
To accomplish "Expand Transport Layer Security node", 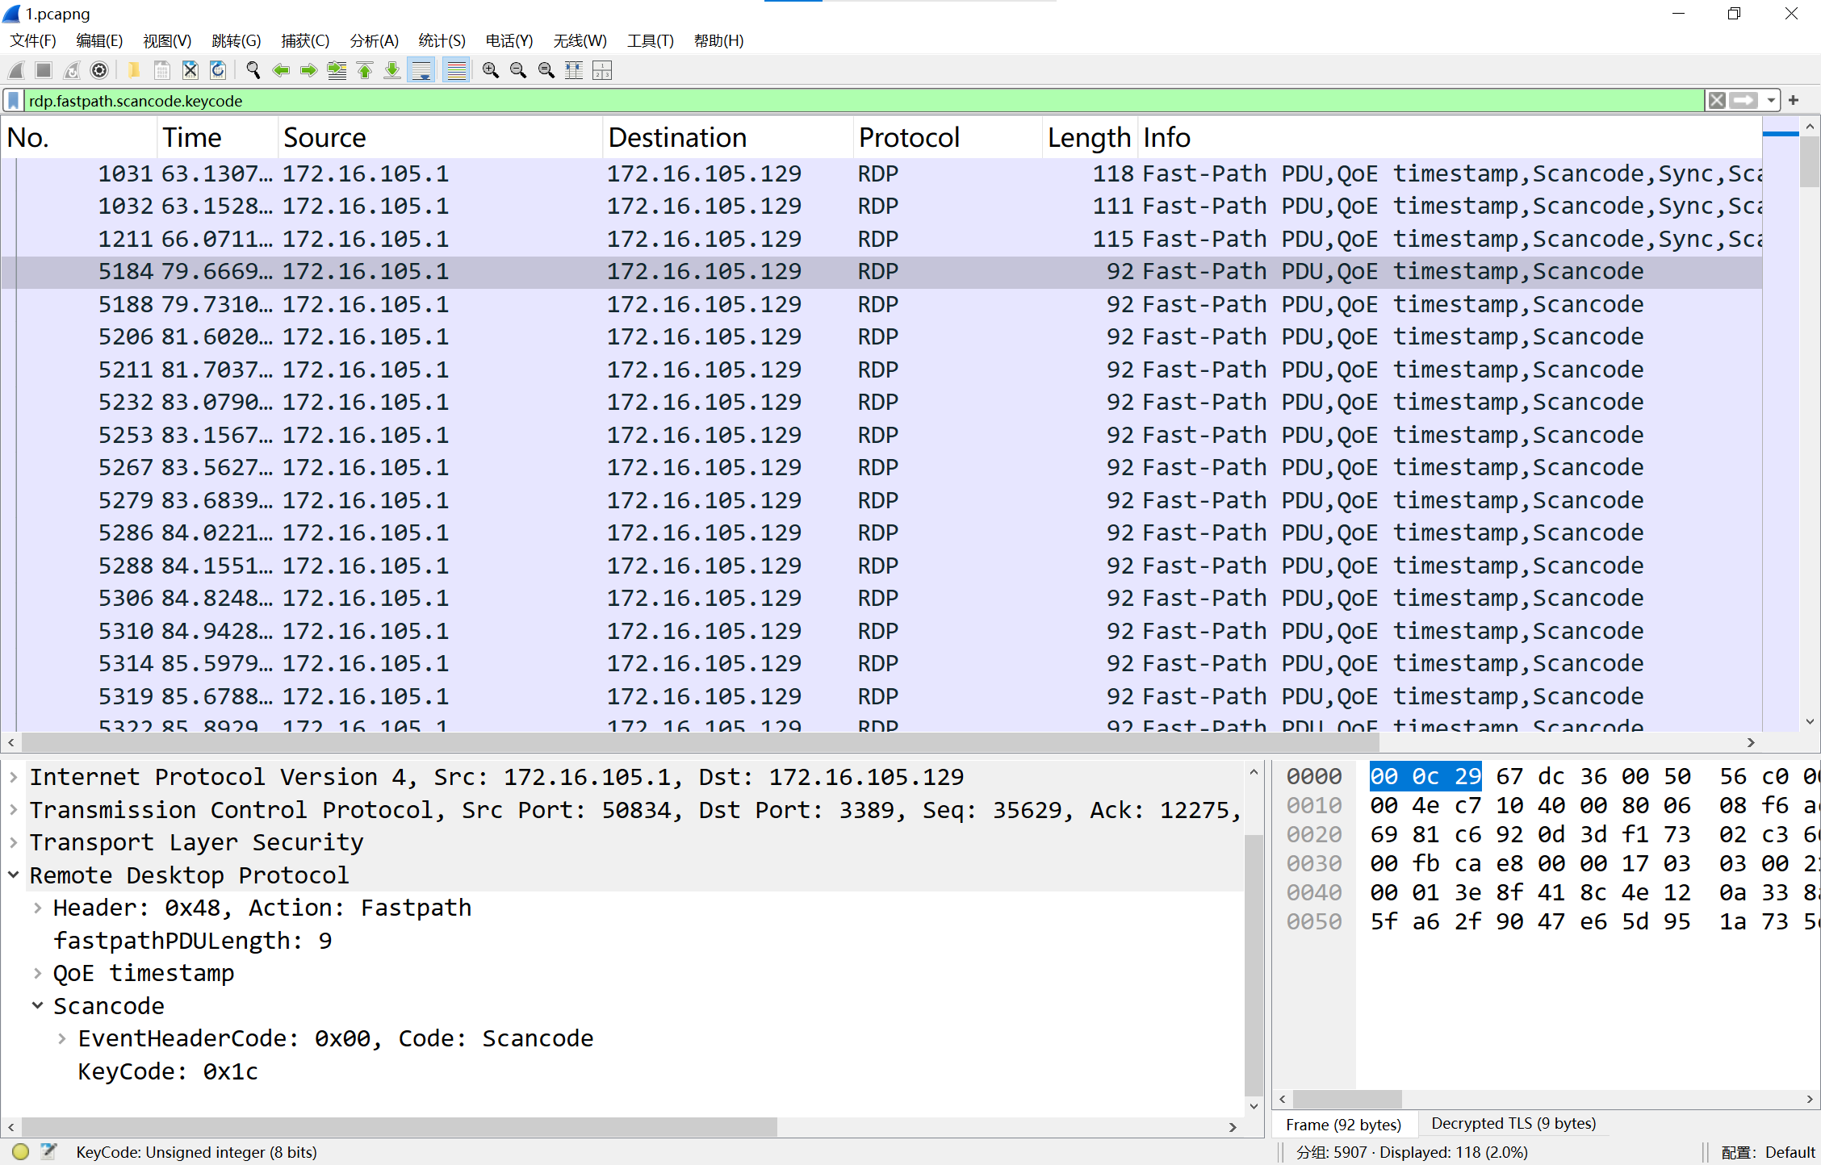I will pyautogui.click(x=14, y=842).
